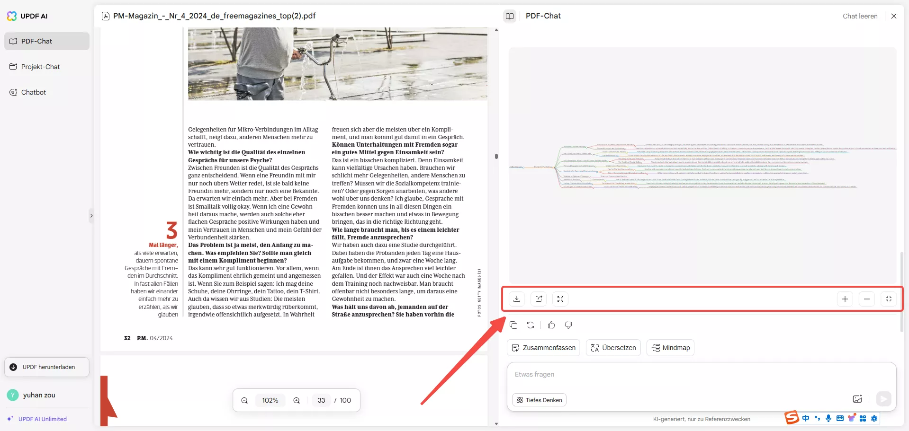Click the PDF-Chat panel heading

click(543, 16)
